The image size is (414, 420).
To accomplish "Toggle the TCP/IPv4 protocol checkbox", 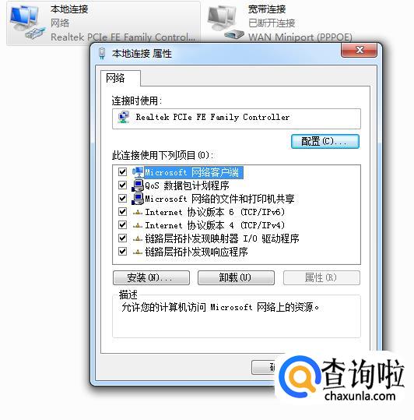I will coord(122,224).
